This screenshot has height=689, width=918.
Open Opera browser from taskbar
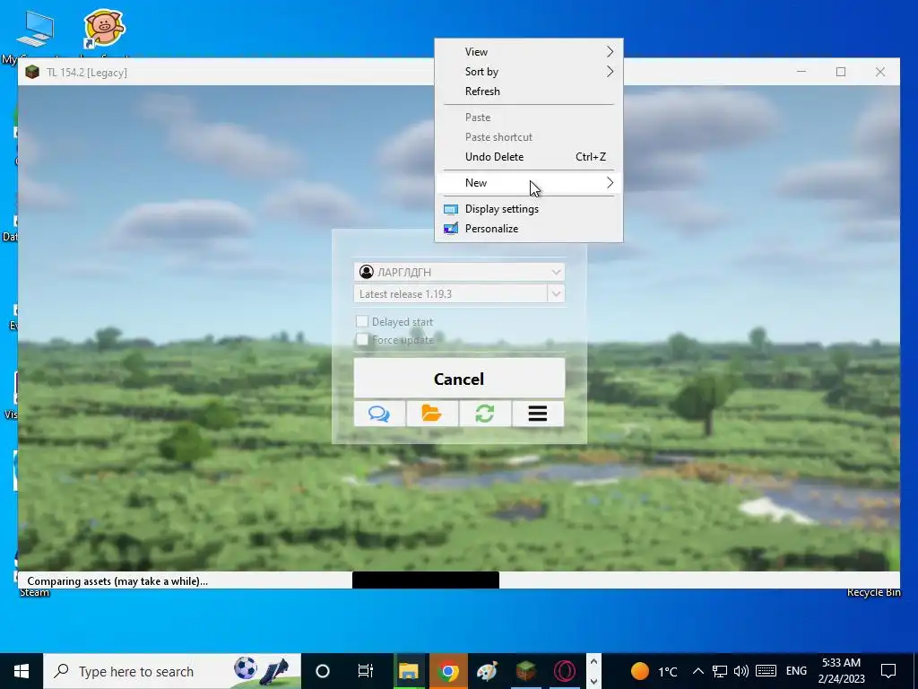click(x=565, y=671)
